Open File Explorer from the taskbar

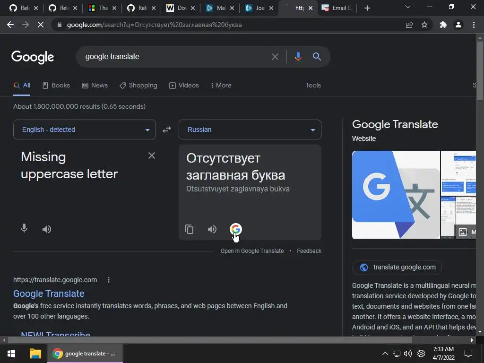(x=35, y=354)
